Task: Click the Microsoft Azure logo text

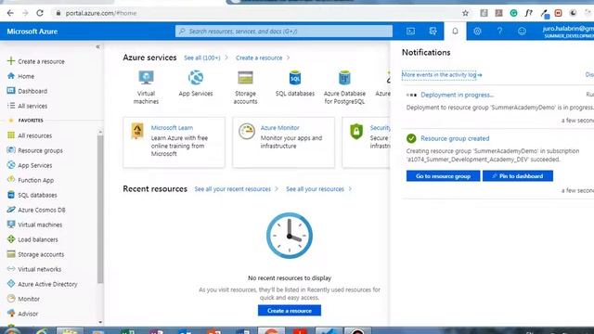Action: (x=32, y=32)
